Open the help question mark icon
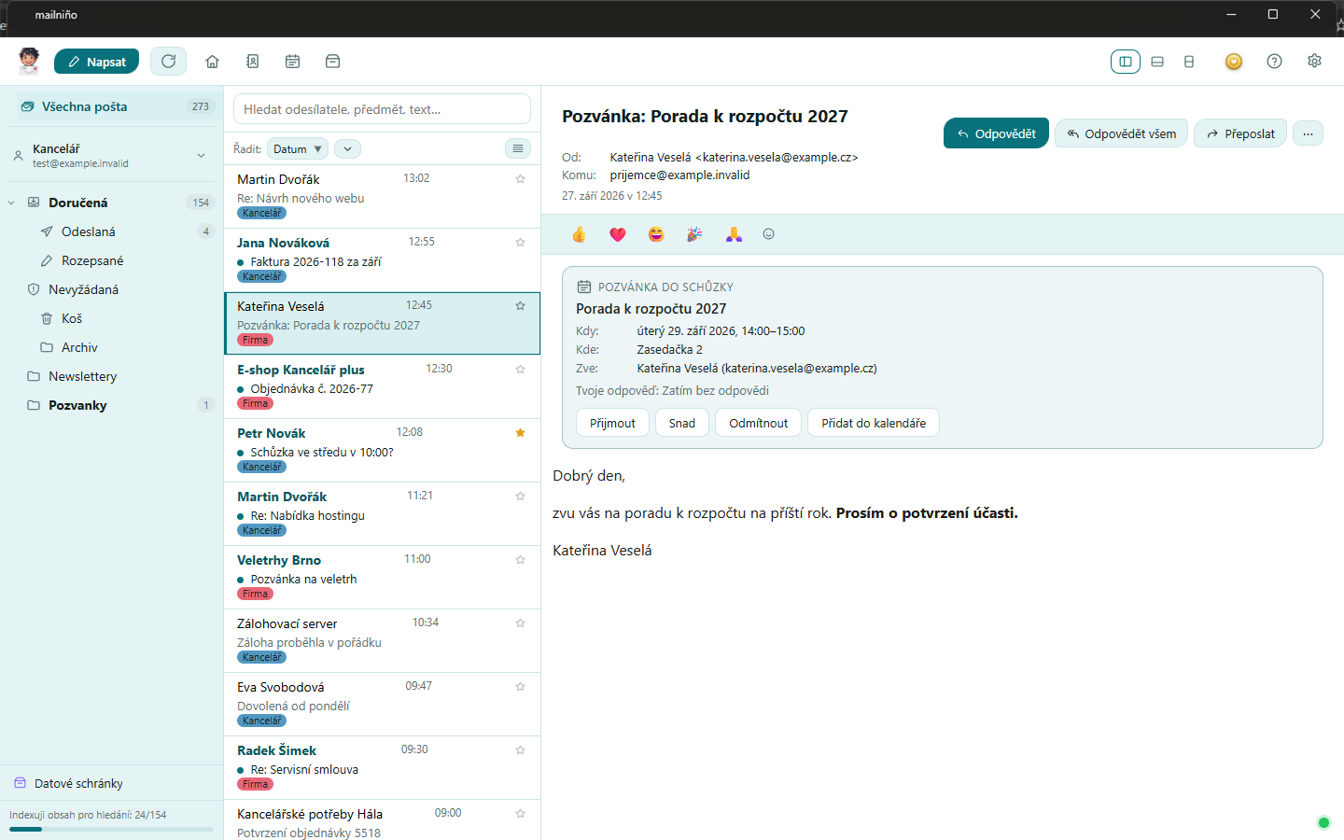This screenshot has width=1344, height=840. (1274, 61)
